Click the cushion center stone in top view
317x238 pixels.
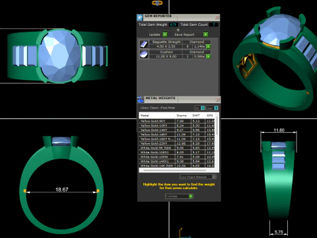(x=59, y=56)
